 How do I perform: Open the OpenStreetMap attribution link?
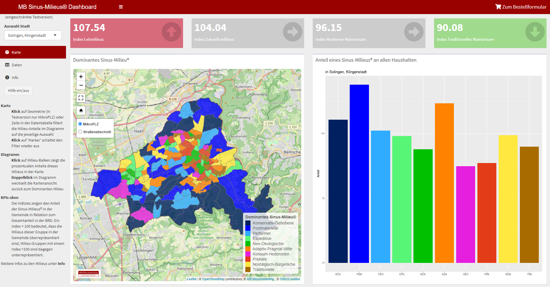[x=213, y=279]
